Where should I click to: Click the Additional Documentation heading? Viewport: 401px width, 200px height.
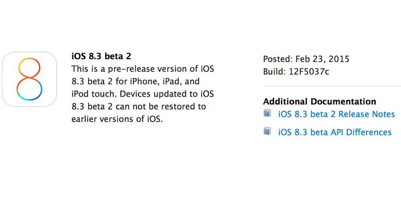320,102
